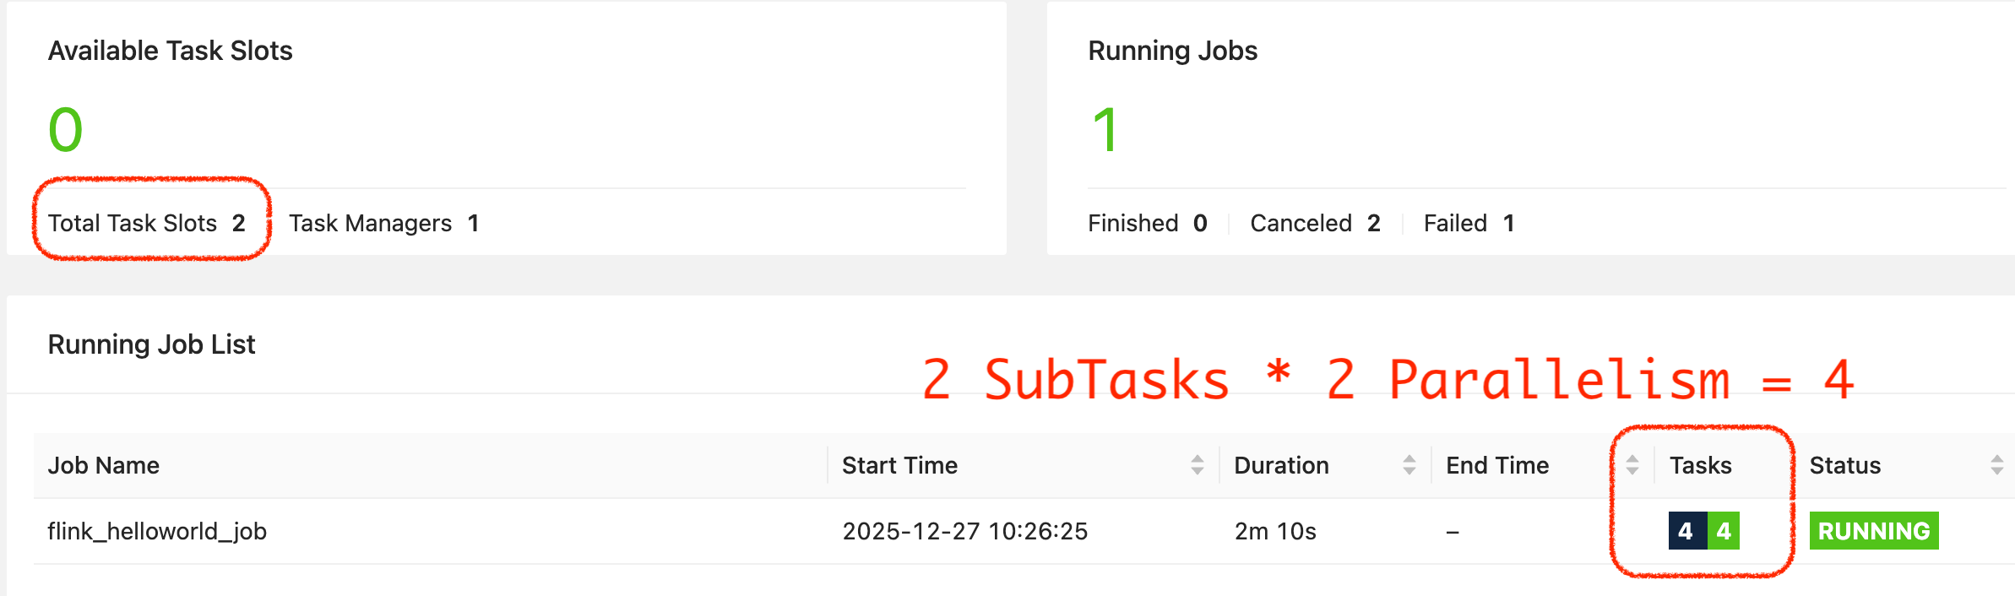Image resolution: width=2015 pixels, height=596 pixels.
Task: Click the Duration column sort arrows
Action: pos(1409,465)
